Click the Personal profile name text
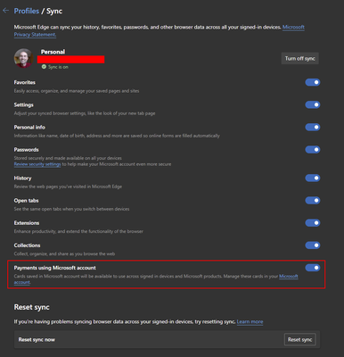344x357 pixels. point(53,52)
